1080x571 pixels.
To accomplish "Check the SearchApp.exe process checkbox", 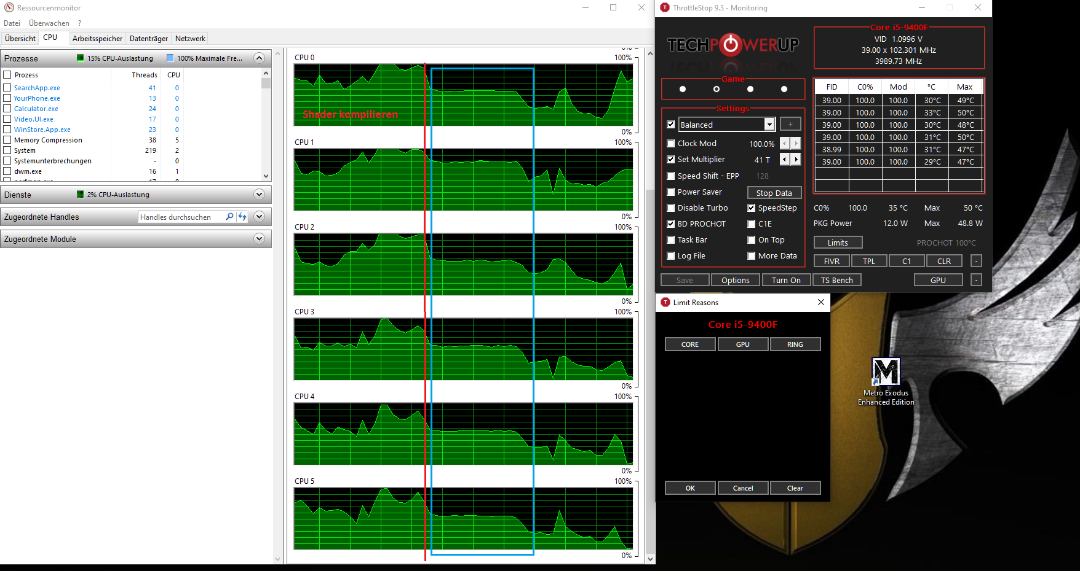I will (7, 88).
